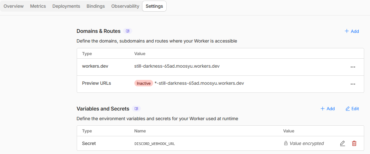This screenshot has height=154, width=370.
Task: Add a new domain or route
Action: (352, 31)
